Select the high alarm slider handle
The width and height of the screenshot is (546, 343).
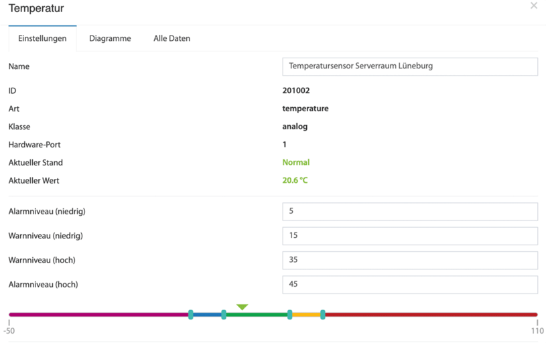tap(323, 314)
